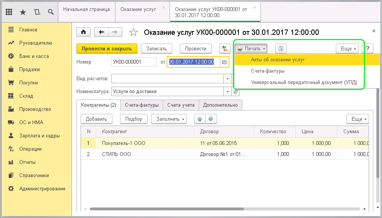Choose Счета-фактуры print option
Viewport: 382px width, 218px height.
click(307, 71)
